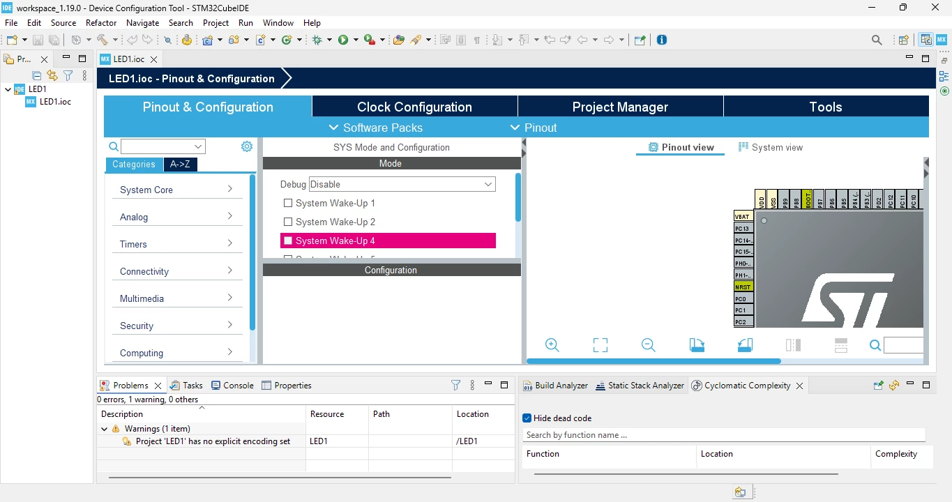Click the Open Perspective icon
Image resolution: width=952 pixels, height=502 pixels.
(903, 40)
